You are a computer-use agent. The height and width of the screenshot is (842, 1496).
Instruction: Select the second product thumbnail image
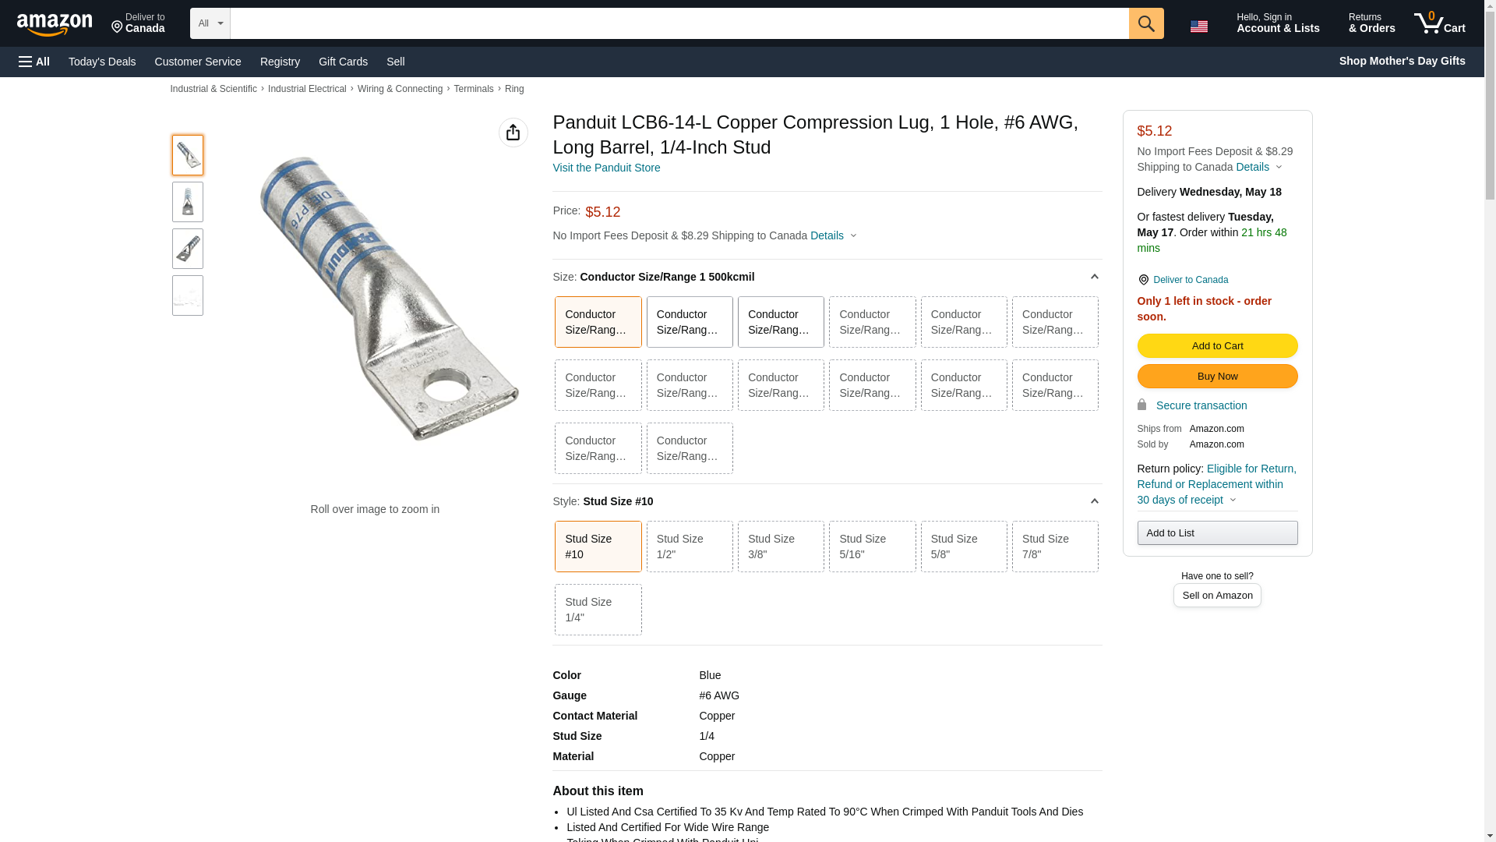tap(188, 202)
